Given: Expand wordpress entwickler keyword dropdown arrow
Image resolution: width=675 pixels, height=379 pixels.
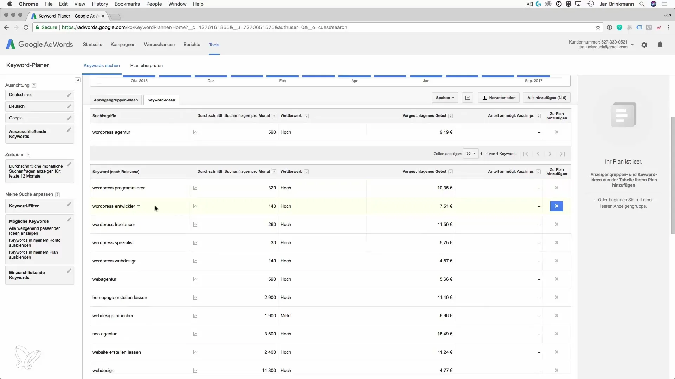Looking at the screenshot, I should (x=139, y=206).
